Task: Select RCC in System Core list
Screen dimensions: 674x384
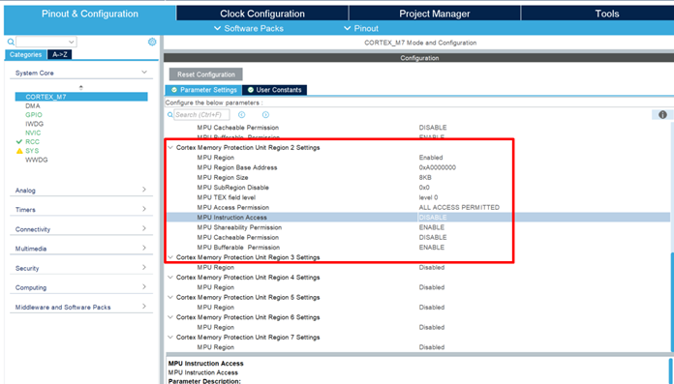Action: 32,142
